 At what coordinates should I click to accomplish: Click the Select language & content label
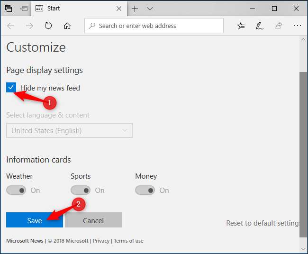(48, 115)
